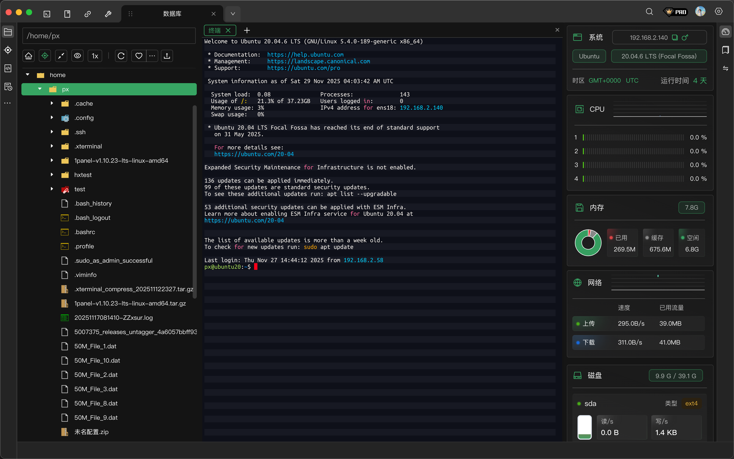
Task: Select the 终端 terminal tab
Action: pos(215,30)
